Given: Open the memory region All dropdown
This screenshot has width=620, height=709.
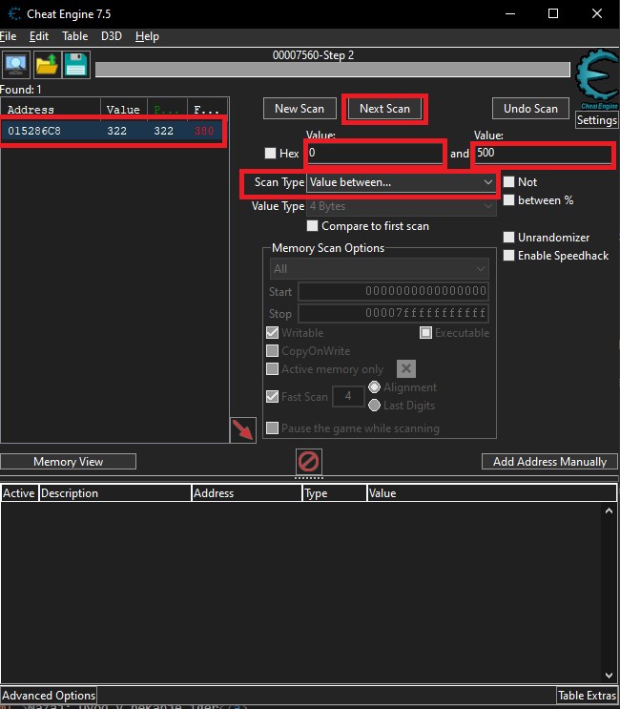Looking at the screenshot, I should [x=379, y=269].
